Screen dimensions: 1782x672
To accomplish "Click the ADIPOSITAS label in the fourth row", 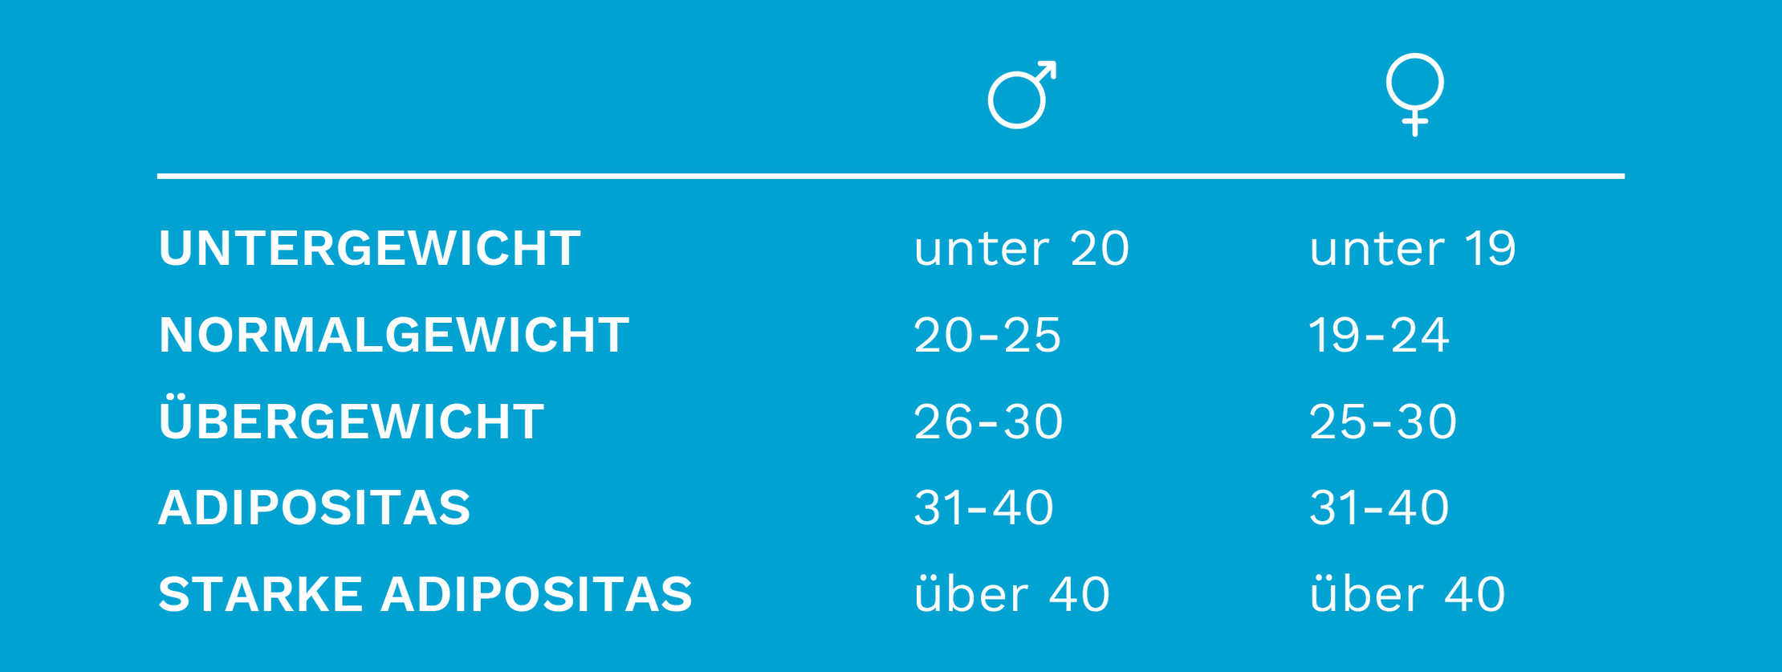I will [x=314, y=507].
